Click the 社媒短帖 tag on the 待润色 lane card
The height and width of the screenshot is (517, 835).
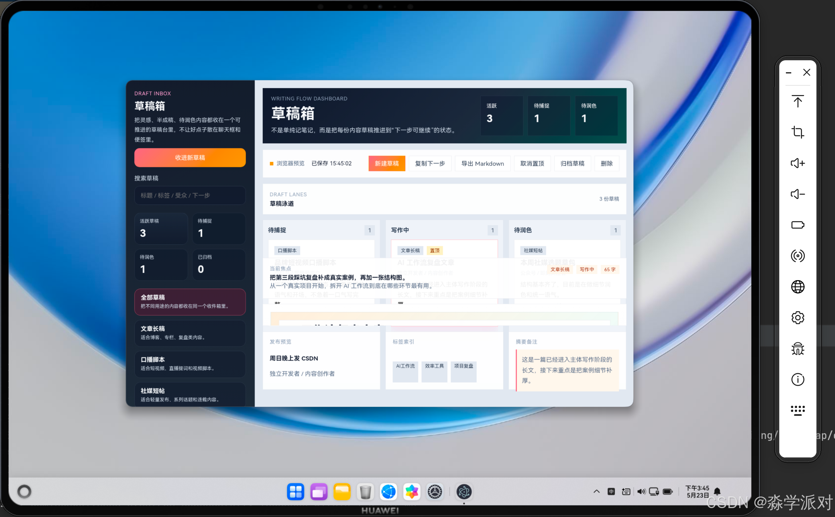point(533,250)
